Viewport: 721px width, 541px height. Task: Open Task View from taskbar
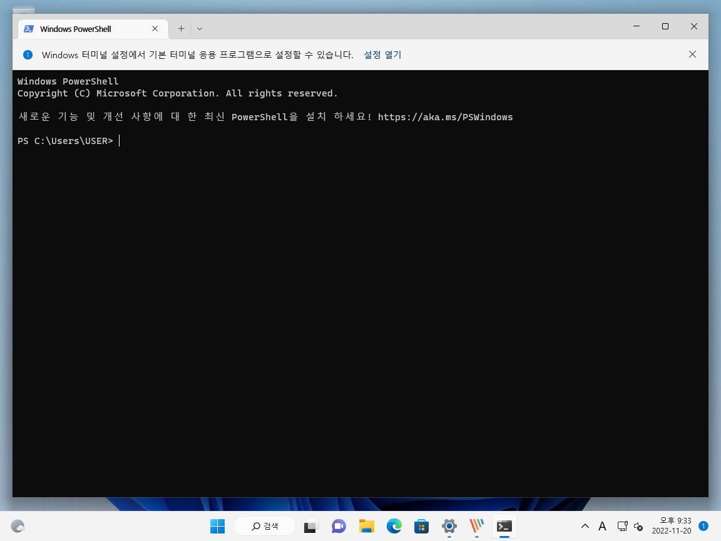point(311,526)
